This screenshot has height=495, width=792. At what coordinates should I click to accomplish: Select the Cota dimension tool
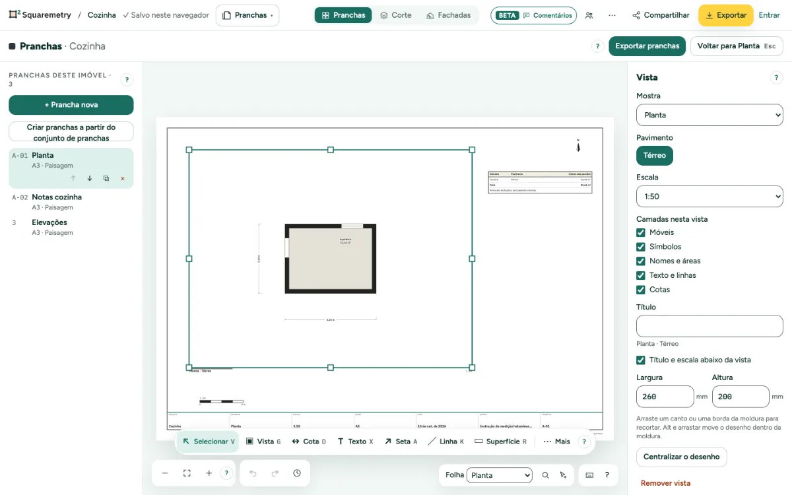[309, 442]
